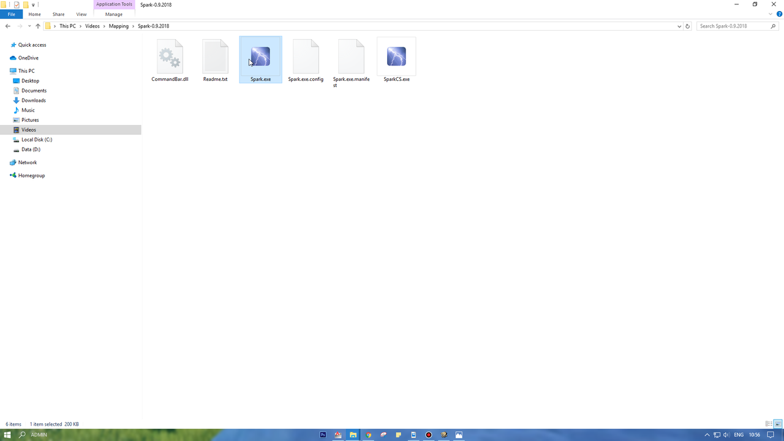The height and width of the screenshot is (441, 784).
Task: Click the Spark.exe application icon
Action: coord(260,56)
